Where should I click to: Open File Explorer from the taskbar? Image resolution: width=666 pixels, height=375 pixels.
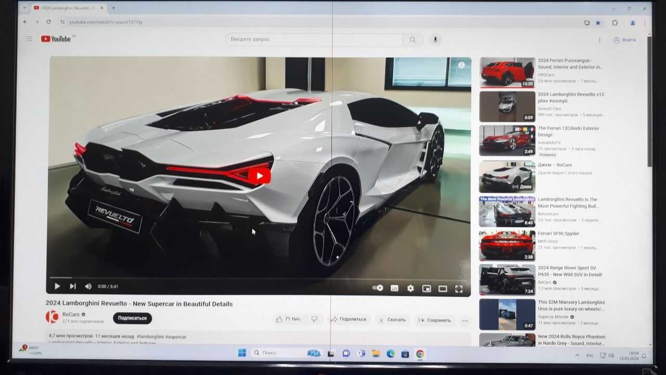[x=376, y=354]
